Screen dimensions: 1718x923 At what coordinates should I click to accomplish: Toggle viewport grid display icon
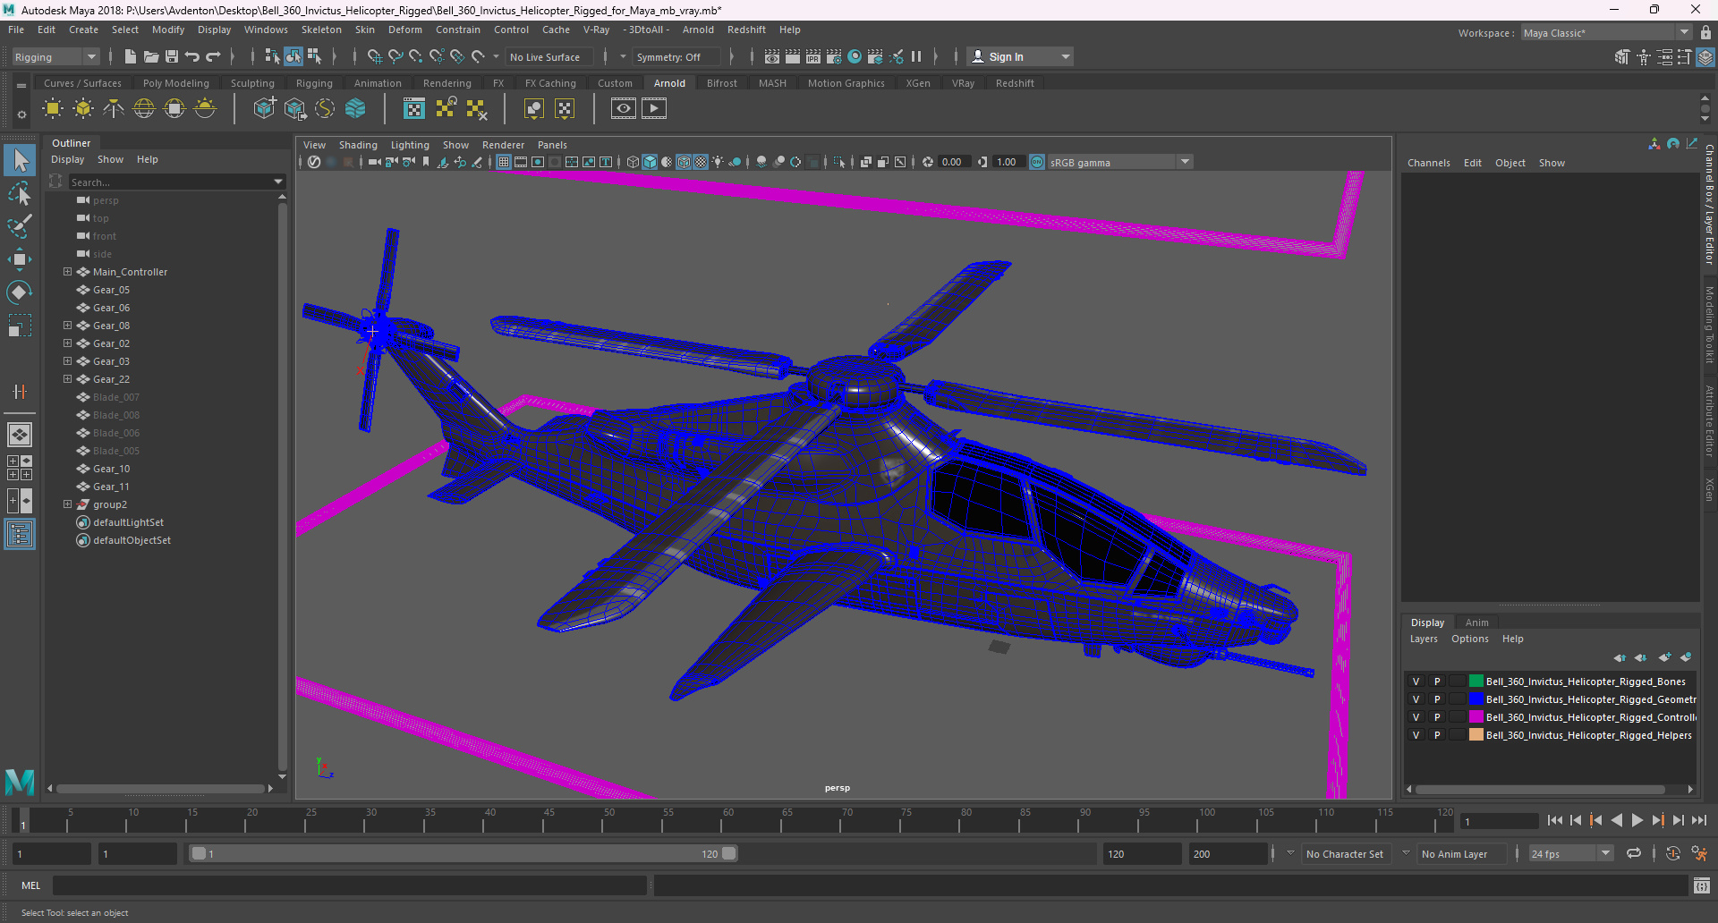coord(504,162)
